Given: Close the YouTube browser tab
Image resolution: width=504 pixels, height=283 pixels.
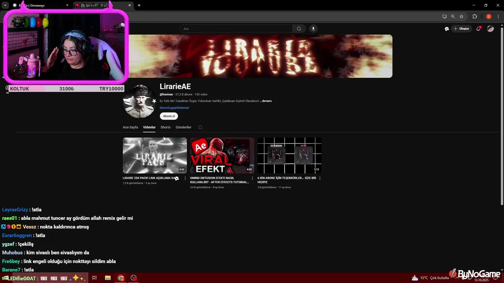Looking at the screenshot, I should click(130, 5).
